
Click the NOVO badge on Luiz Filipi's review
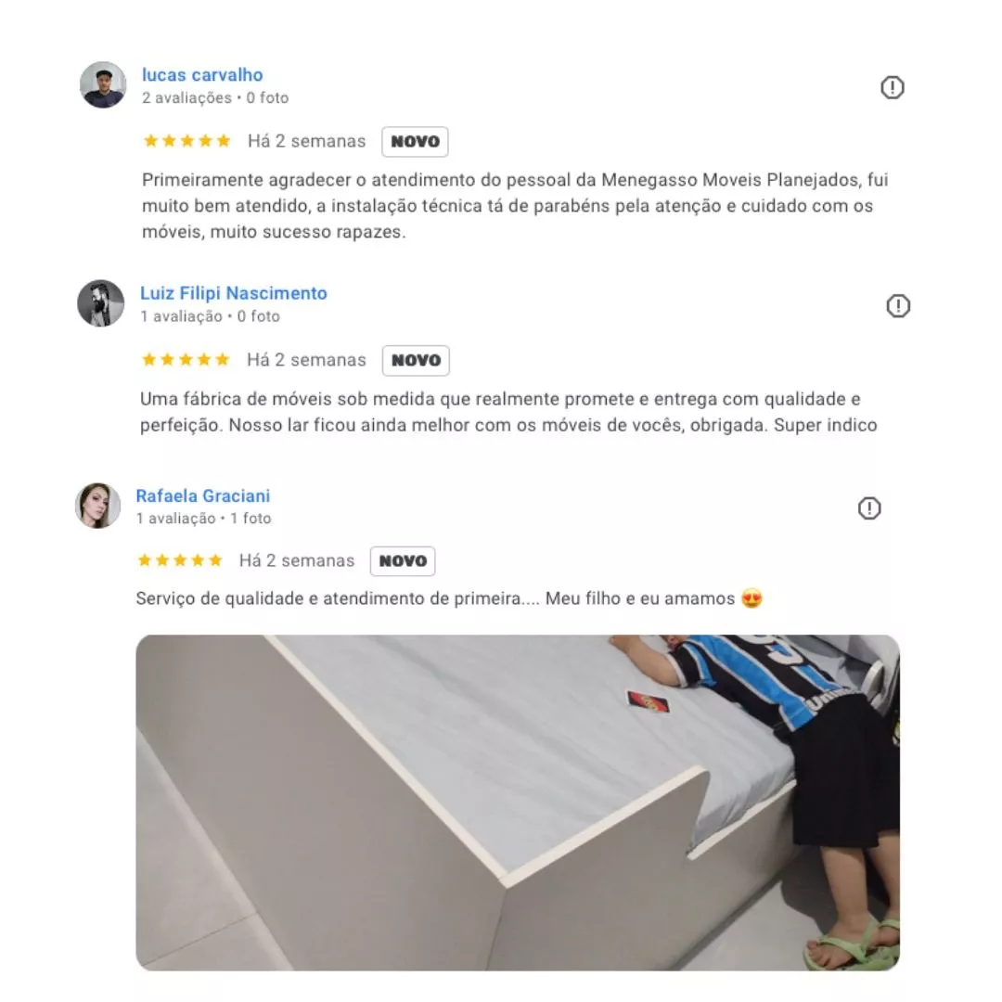(416, 360)
